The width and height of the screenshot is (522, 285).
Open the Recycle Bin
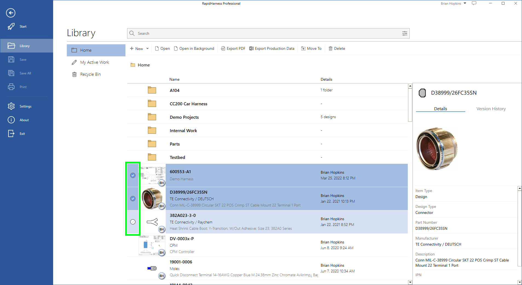point(96,74)
